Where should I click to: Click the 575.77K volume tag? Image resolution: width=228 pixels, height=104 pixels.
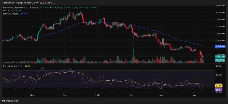[x=220, y=60]
